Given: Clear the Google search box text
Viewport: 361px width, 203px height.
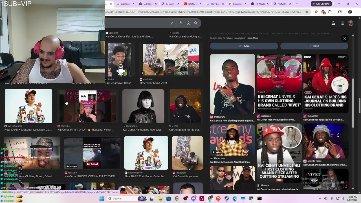Looking at the screenshot, I should (171, 23).
